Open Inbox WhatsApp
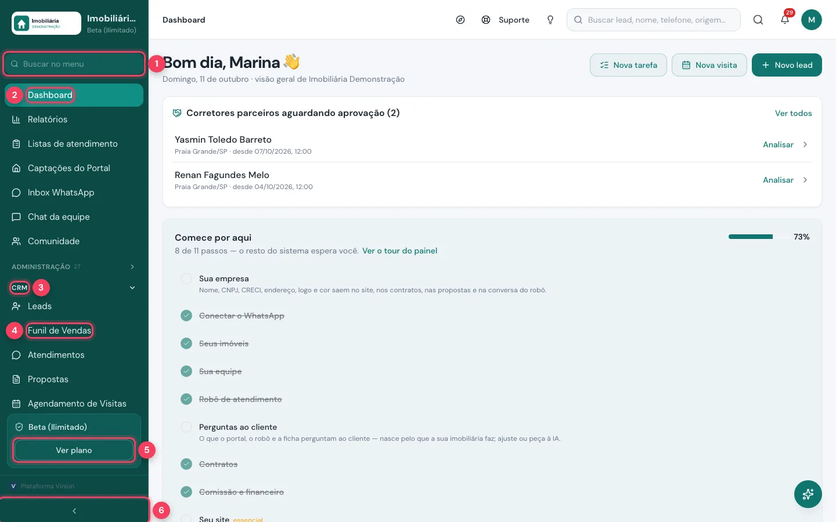Screen dimensions: 836x522 pyautogui.click(x=74, y=193)
